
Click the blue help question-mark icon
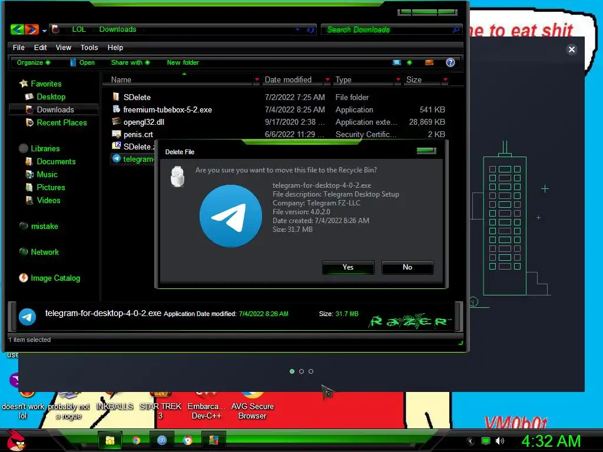(x=450, y=62)
